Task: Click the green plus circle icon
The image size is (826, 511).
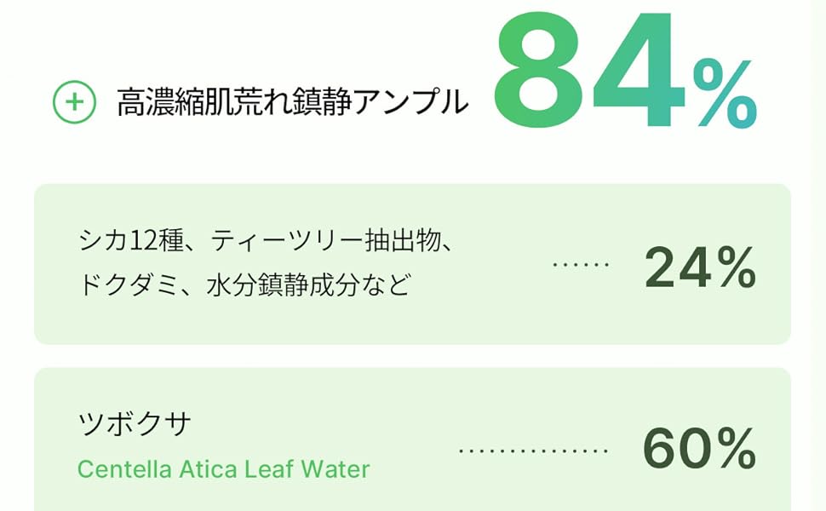Action: (x=74, y=102)
